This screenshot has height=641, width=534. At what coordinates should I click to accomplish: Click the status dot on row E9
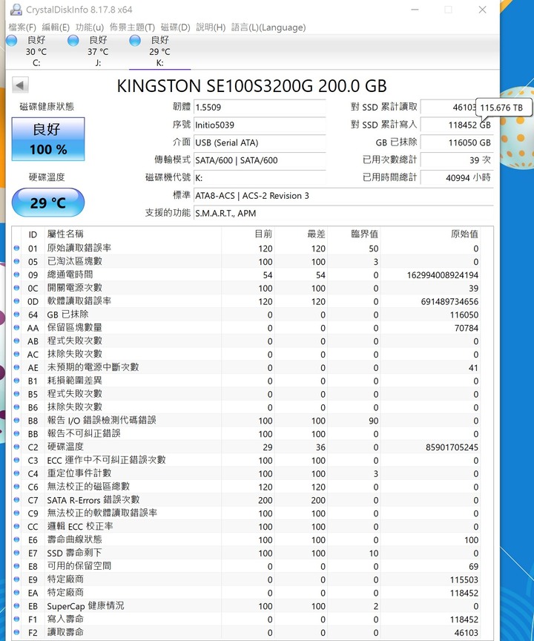point(17,579)
